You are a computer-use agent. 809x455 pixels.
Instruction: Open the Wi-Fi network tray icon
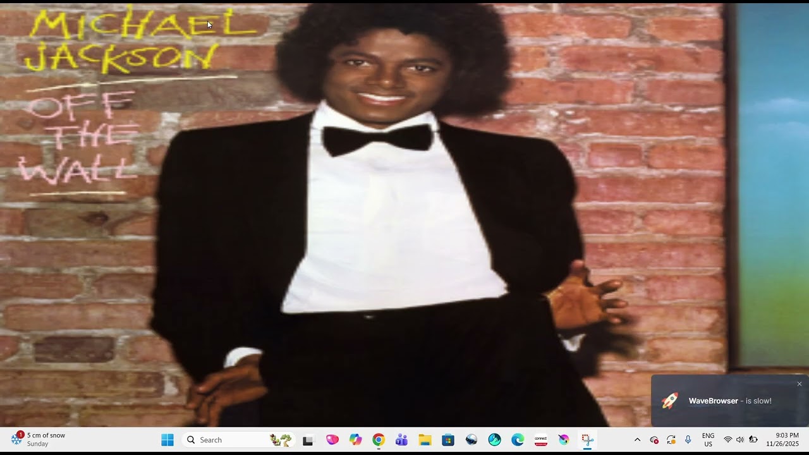click(x=728, y=440)
